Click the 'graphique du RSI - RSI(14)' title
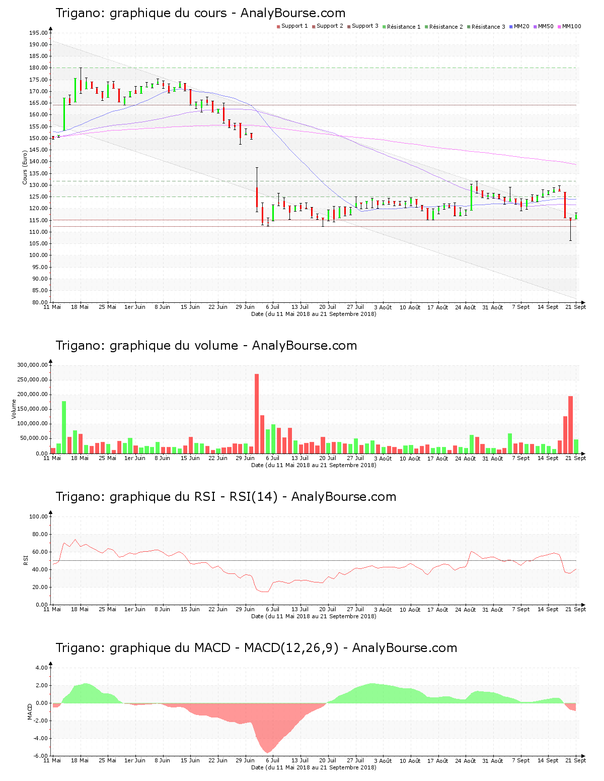Image resolution: width=604 pixels, height=781 pixels. pyautogui.click(x=194, y=497)
